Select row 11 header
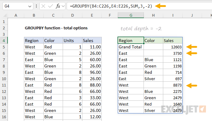Viewport: 212px width, 121px height. pos(4,85)
